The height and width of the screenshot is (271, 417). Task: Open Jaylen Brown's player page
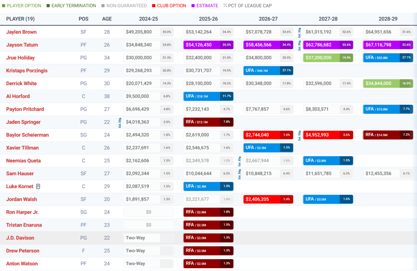click(x=21, y=32)
